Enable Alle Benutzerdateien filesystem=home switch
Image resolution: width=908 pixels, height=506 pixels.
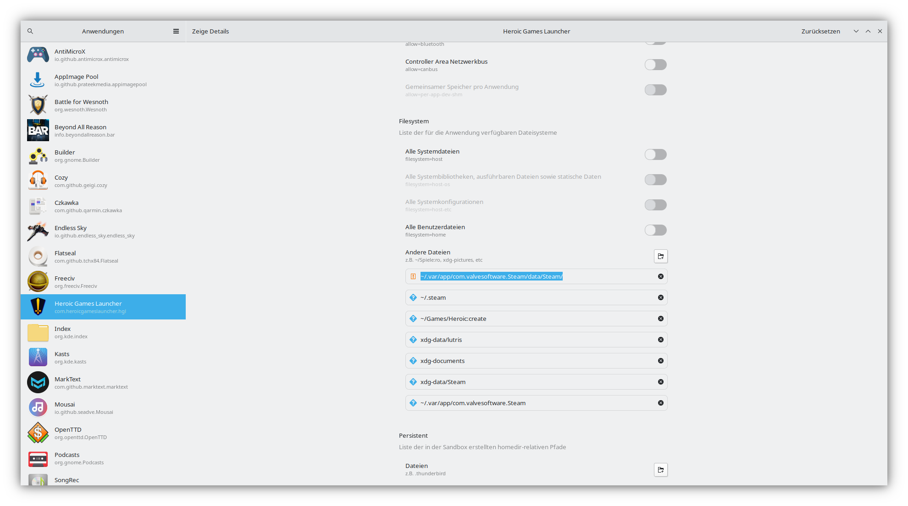[655, 230]
